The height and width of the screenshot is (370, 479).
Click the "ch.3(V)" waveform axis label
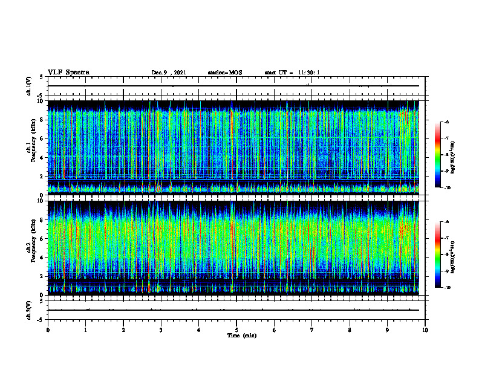click(29, 310)
